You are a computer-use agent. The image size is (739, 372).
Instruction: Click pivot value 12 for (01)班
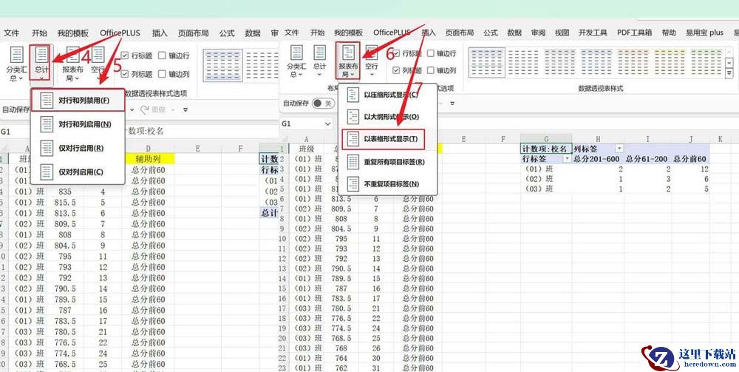690,169
